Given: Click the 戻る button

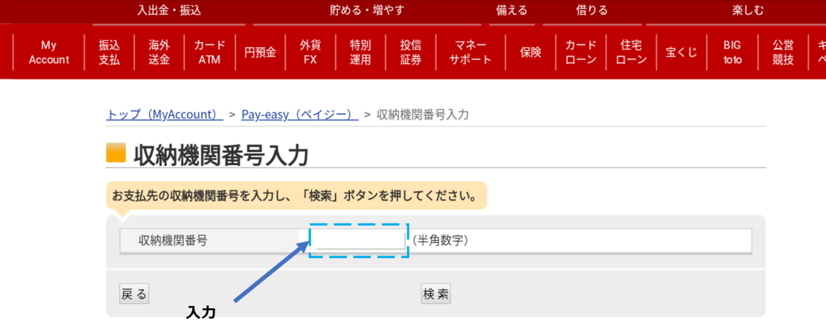Looking at the screenshot, I should 134,294.
